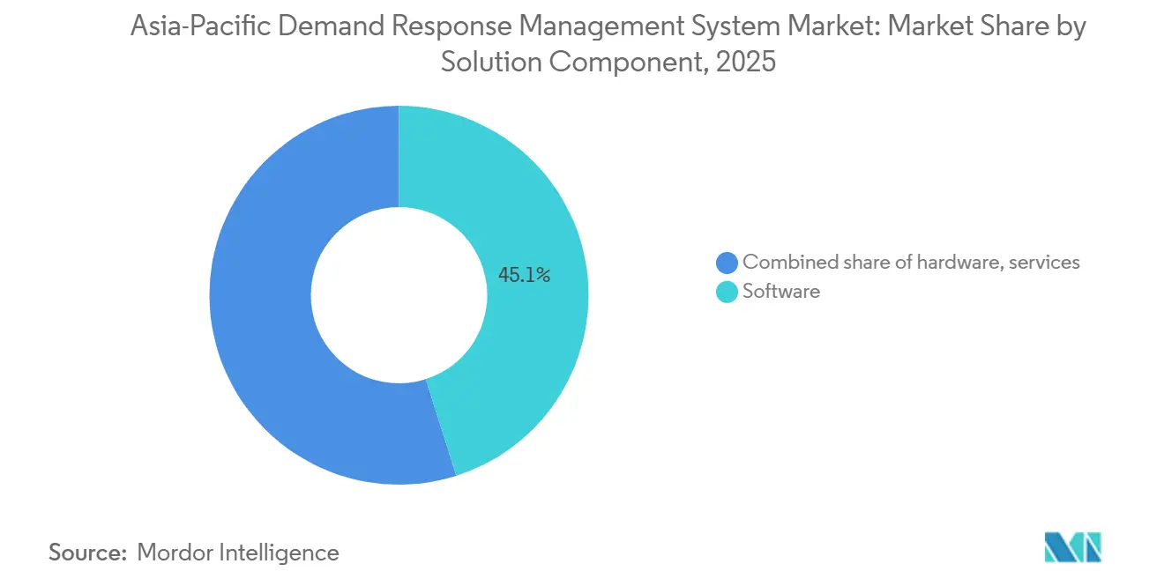Click the word services in the legend
1164x586 pixels.
click(1044, 262)
